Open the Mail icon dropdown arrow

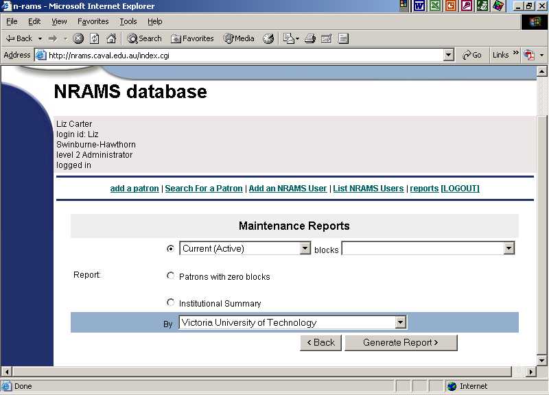point(297,38)
